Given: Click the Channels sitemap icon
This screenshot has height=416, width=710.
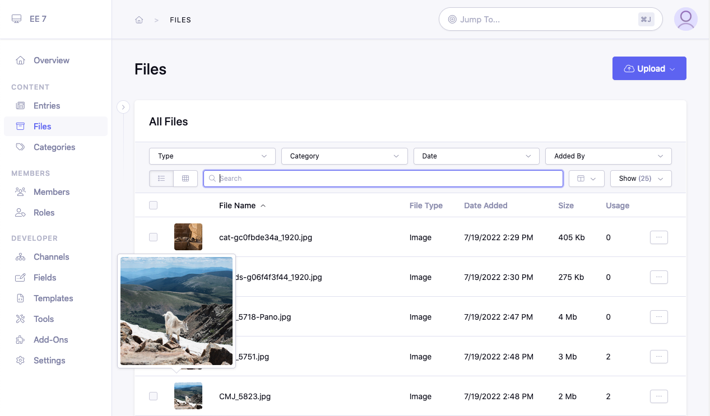Looking at the screenshot, I should (20, 257).
